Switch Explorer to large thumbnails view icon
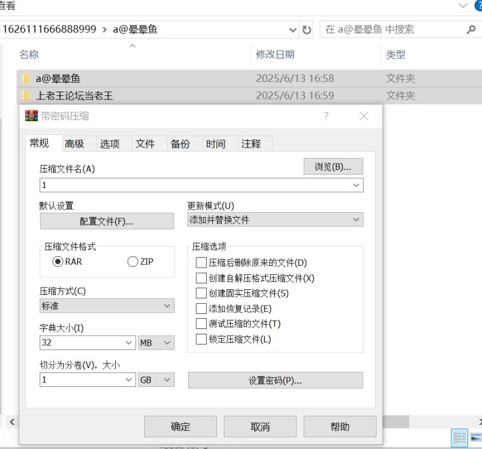The height and width of the screenshot is (449, 482). pyautogui.click(x=476, y=438)
